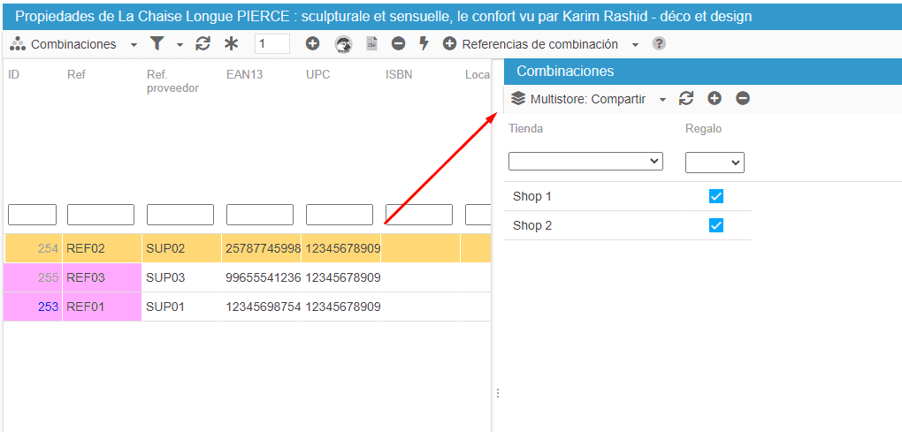Open the Regalo filter dropdown

pyautogui.click(x=715, y=162)
